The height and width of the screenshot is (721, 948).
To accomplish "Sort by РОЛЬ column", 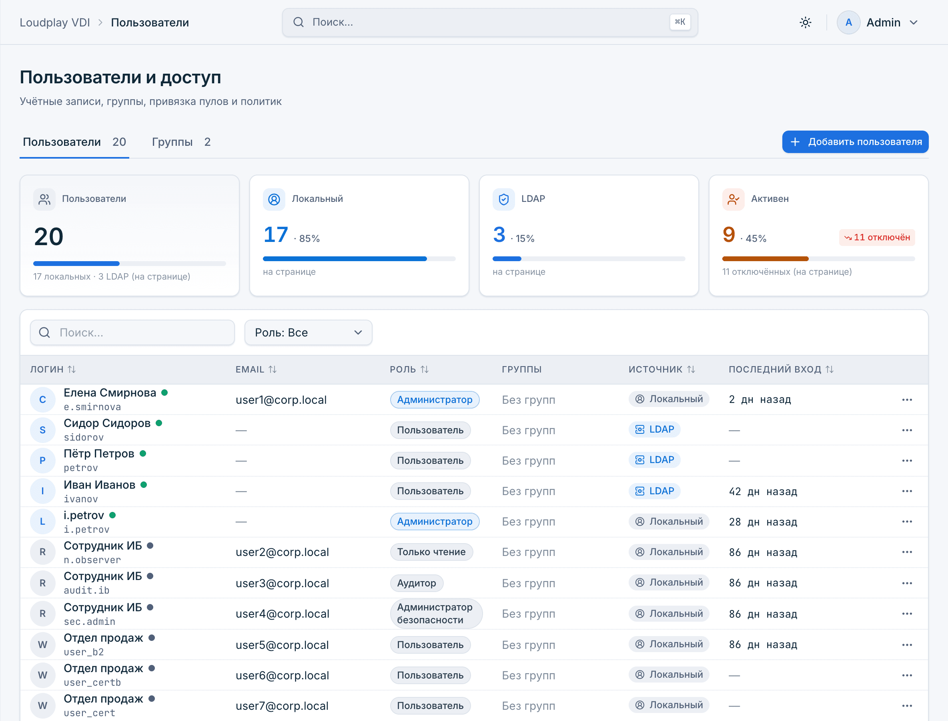I will click(x=409, y=369).
